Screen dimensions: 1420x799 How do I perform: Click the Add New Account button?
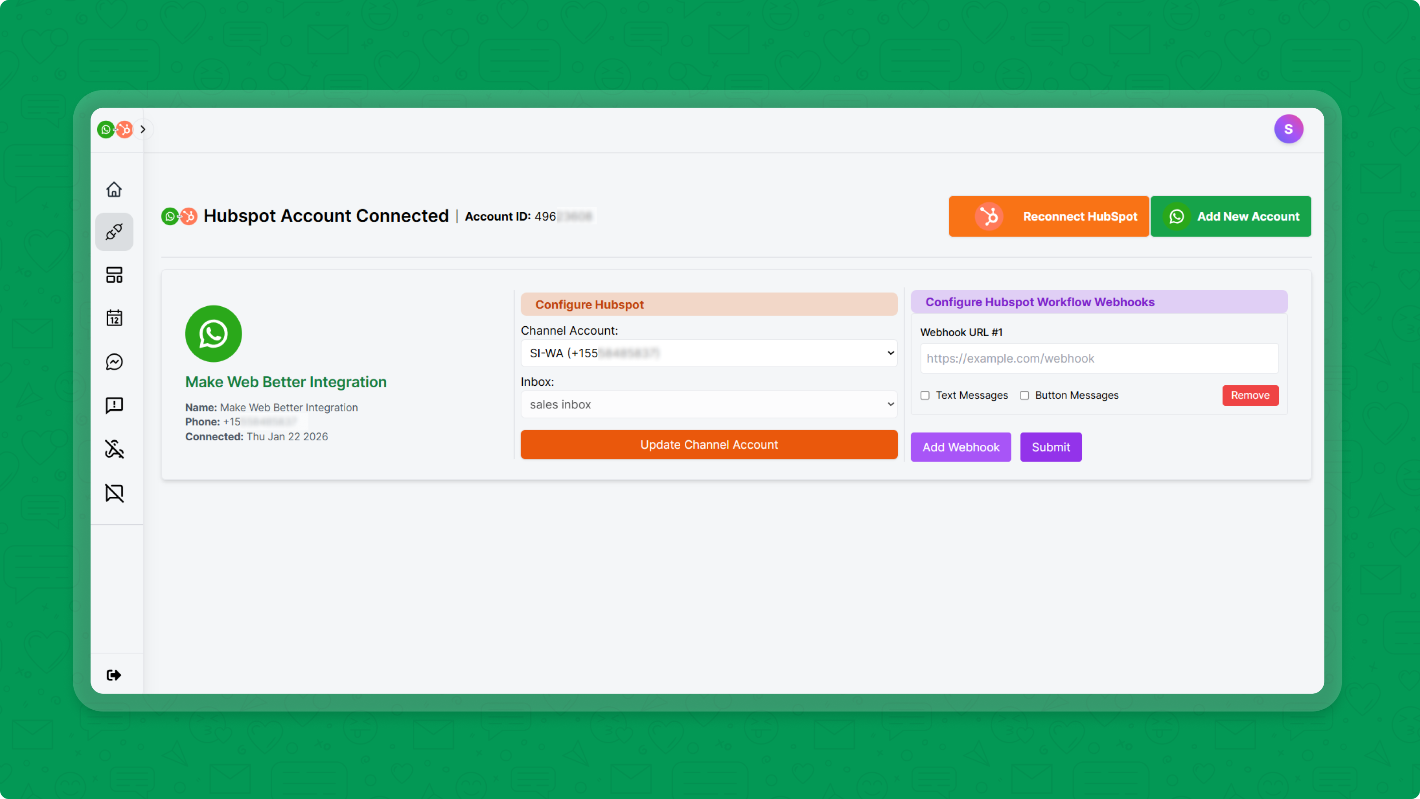[1231, 216]
